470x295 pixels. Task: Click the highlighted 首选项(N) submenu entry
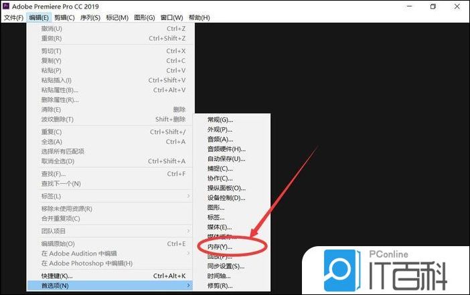[x=110, y=286]
